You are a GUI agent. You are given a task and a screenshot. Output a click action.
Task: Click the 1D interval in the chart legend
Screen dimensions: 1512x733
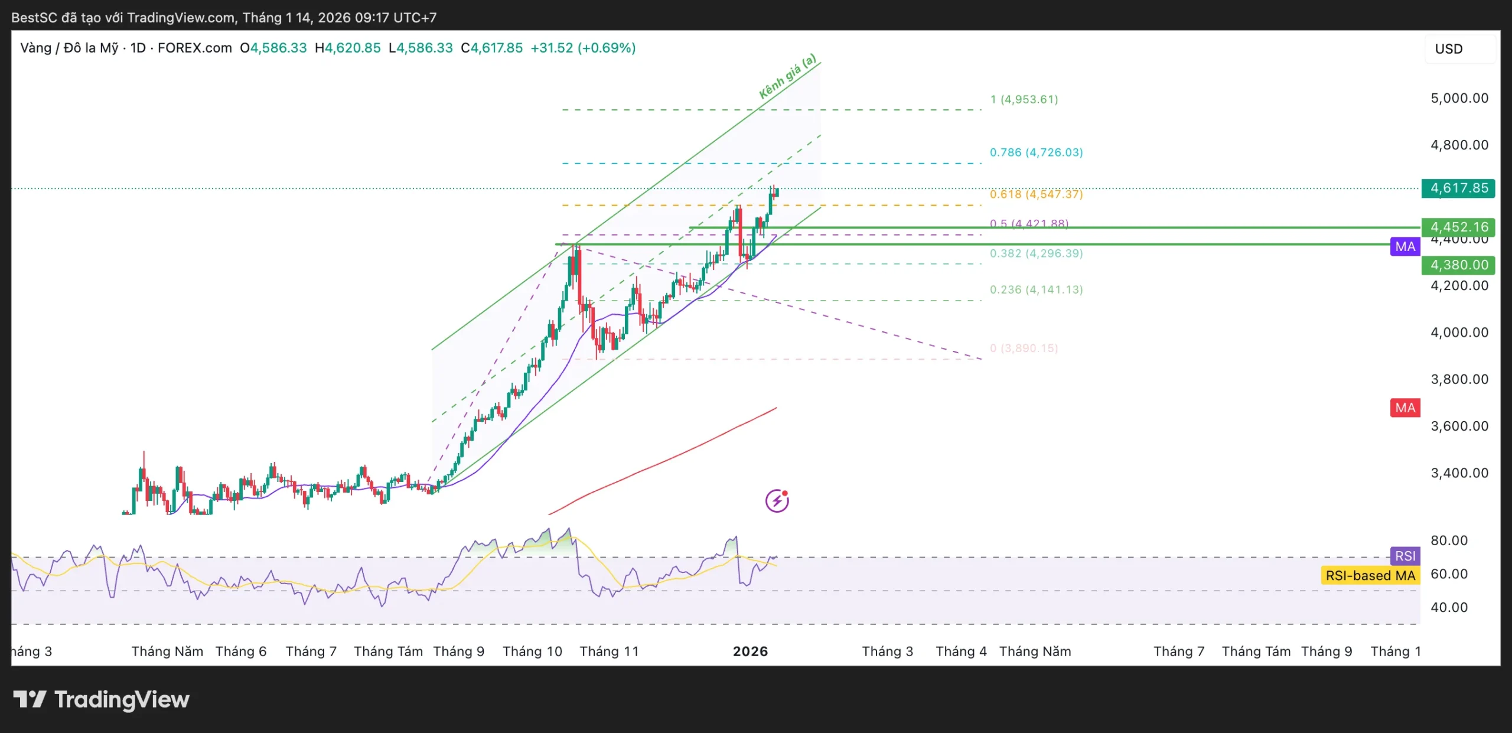click(138, 48)
